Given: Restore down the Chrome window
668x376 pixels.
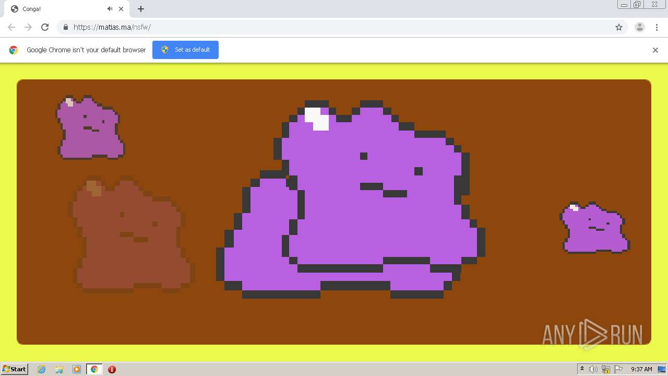Looking at the screenshot, I should (637, 5).
